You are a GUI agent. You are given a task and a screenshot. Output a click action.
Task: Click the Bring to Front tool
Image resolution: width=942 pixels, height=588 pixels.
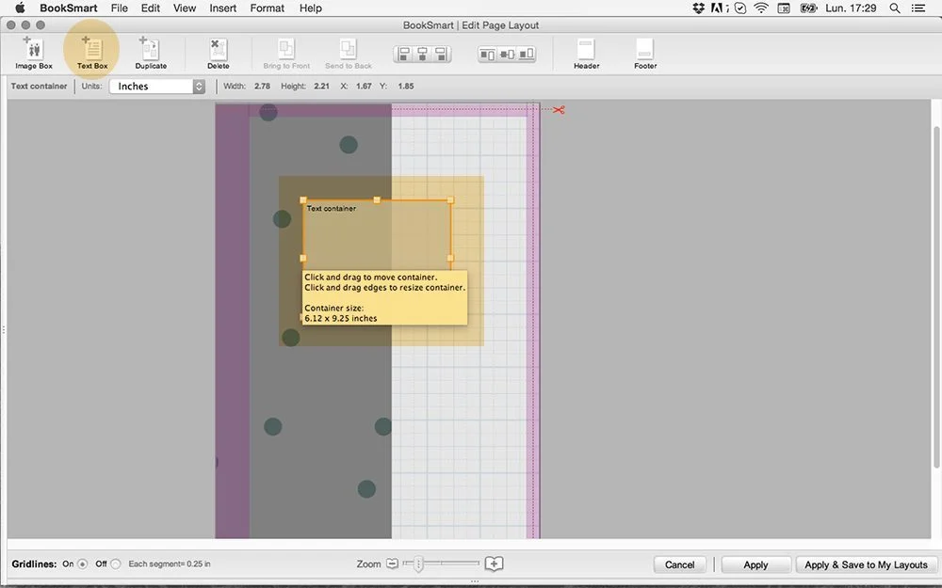[x=286, y=53]
